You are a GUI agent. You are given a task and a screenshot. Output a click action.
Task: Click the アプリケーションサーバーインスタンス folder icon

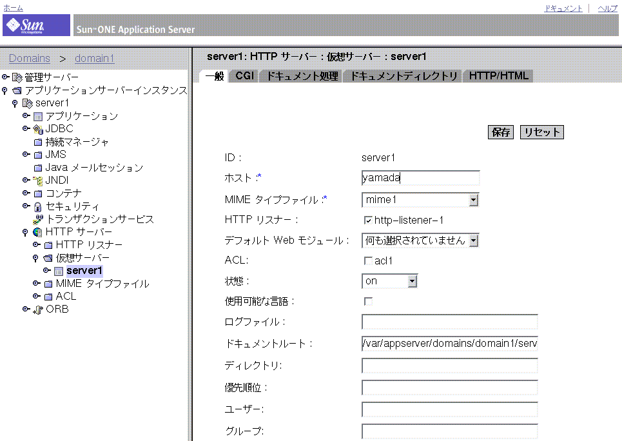[17, 90]
